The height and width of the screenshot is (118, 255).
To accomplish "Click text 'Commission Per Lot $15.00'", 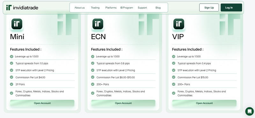I will pos(193,77).
